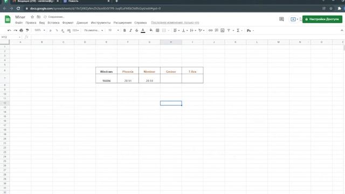Open the Инструменты menu
The width and height of the screenshot is (345, 194).
(101, 23)
